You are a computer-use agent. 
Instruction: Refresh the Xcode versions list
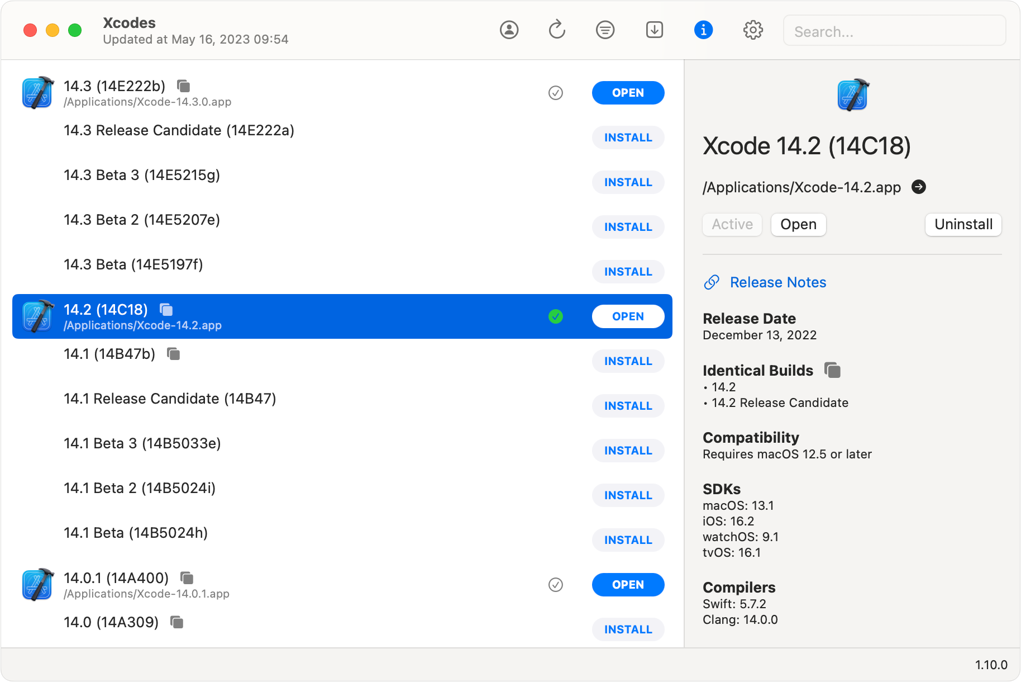[x=557, y=30]
